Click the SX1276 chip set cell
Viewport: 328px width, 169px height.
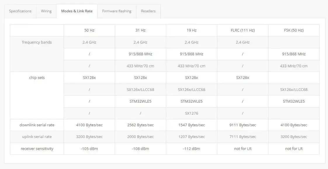click(192, 113)
